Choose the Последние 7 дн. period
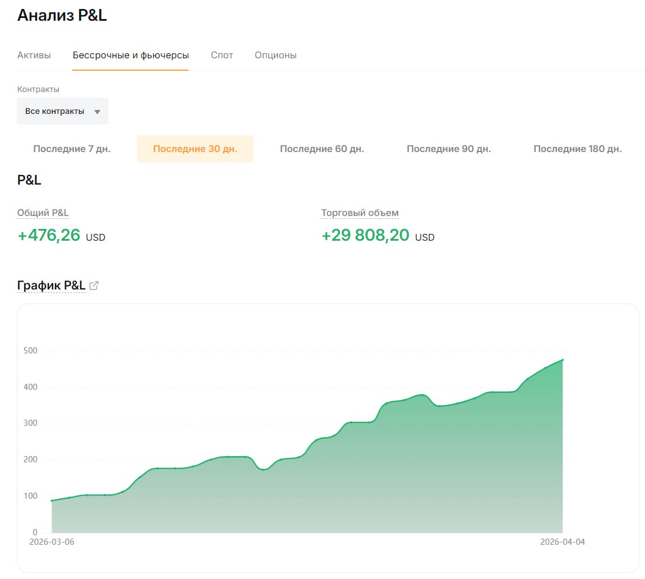The height and width of the screenshot is (579, 645). coord(72,149)
